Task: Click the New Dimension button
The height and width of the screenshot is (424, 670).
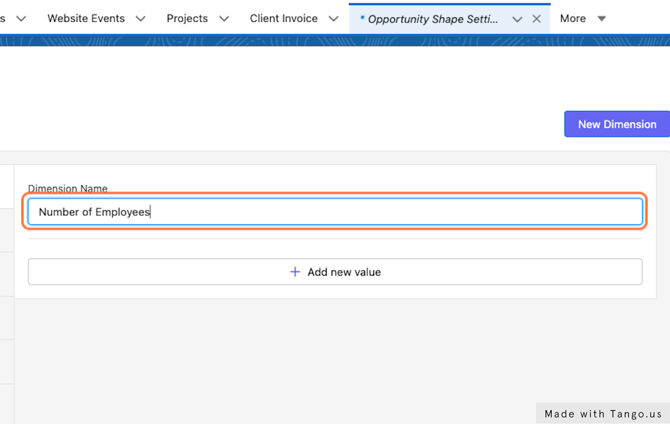Action: click(x=617, y=124)
